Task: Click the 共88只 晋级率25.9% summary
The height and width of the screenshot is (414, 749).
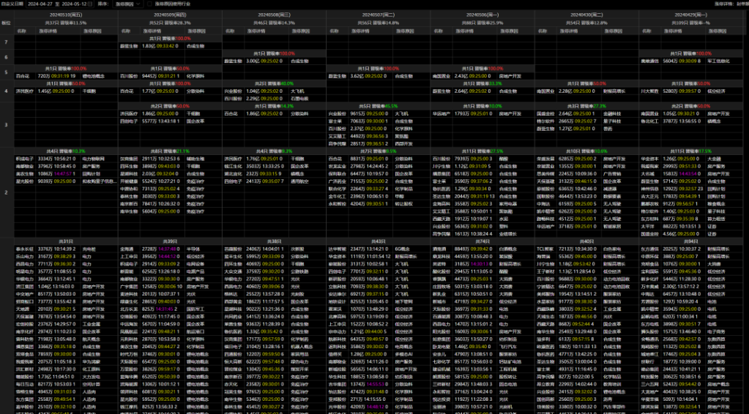Action: 482,23
